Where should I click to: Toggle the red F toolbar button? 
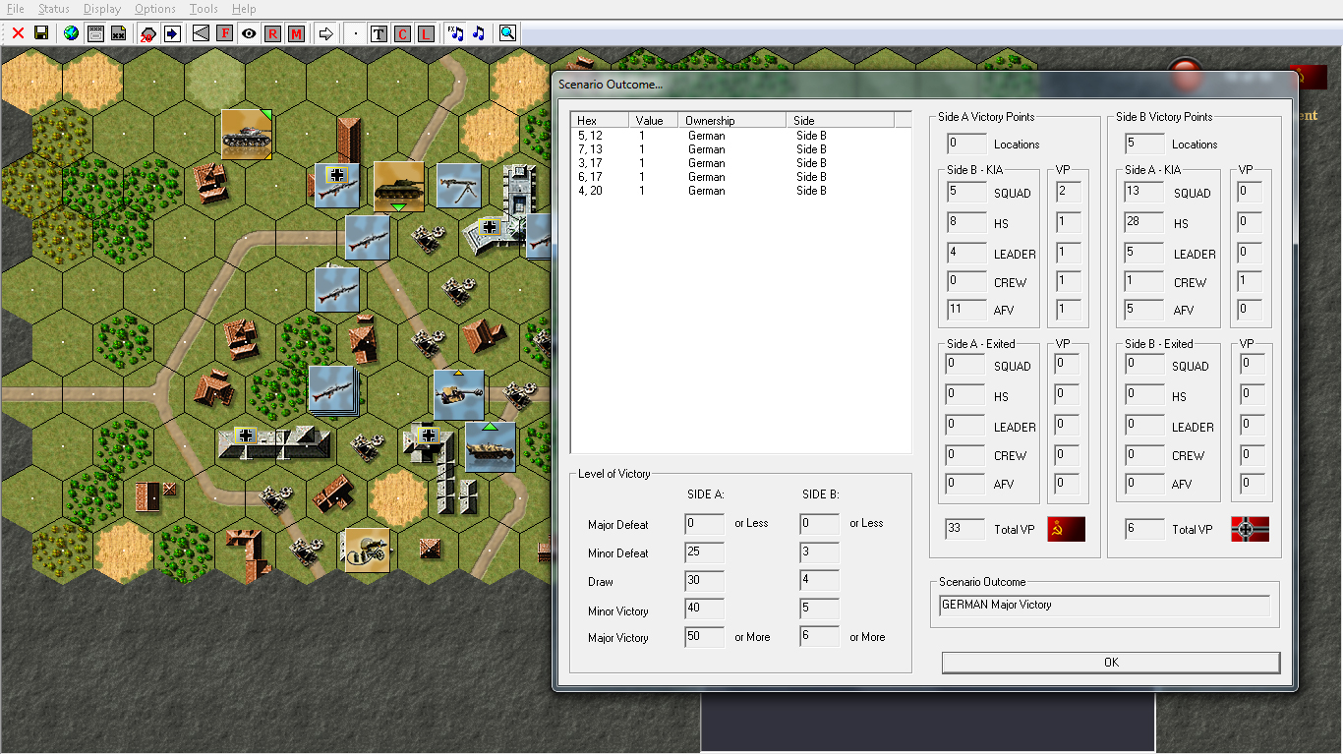point(225,33)
